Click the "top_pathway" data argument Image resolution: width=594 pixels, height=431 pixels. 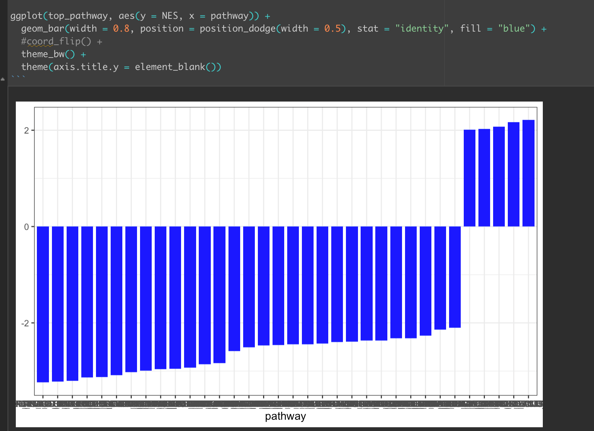[x=78, y=16]
